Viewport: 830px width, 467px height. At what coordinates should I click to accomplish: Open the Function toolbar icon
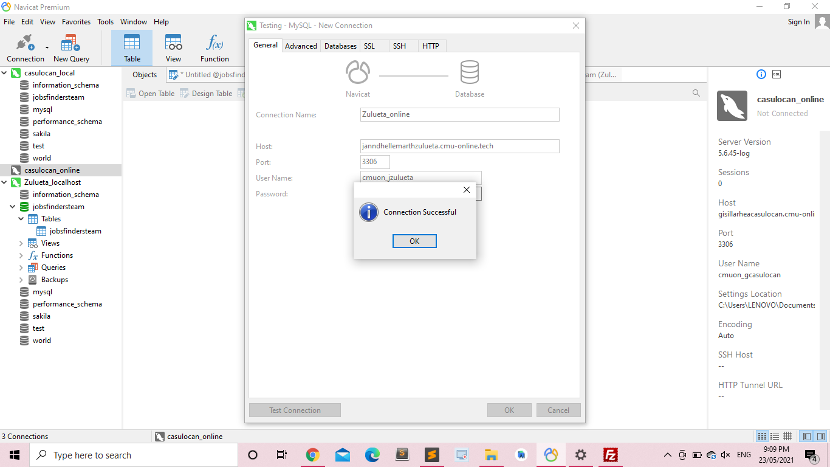coord(214,47)
